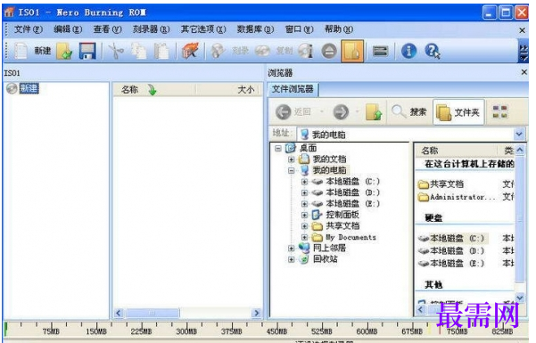Open the 查看 (V) menu

107,29
